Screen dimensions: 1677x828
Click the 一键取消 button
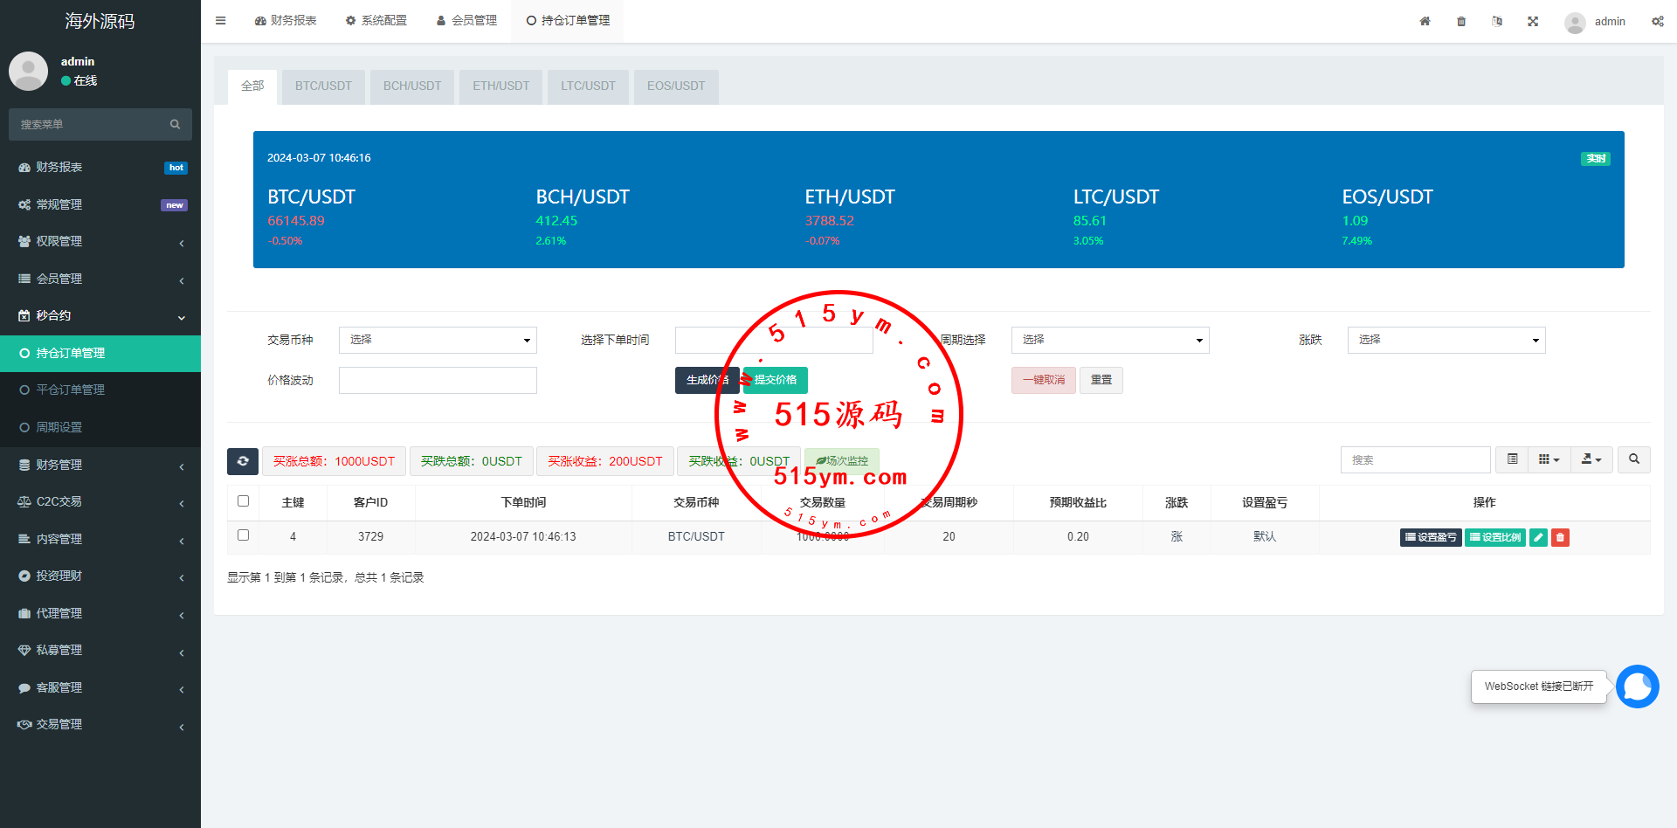[1043, 380]
